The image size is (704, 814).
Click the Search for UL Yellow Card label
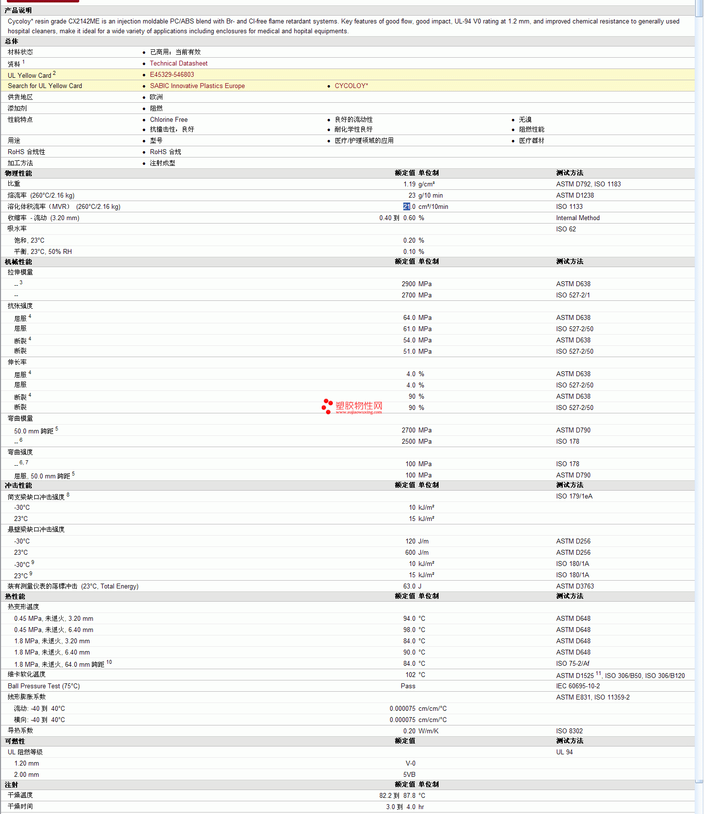[45, 86]
